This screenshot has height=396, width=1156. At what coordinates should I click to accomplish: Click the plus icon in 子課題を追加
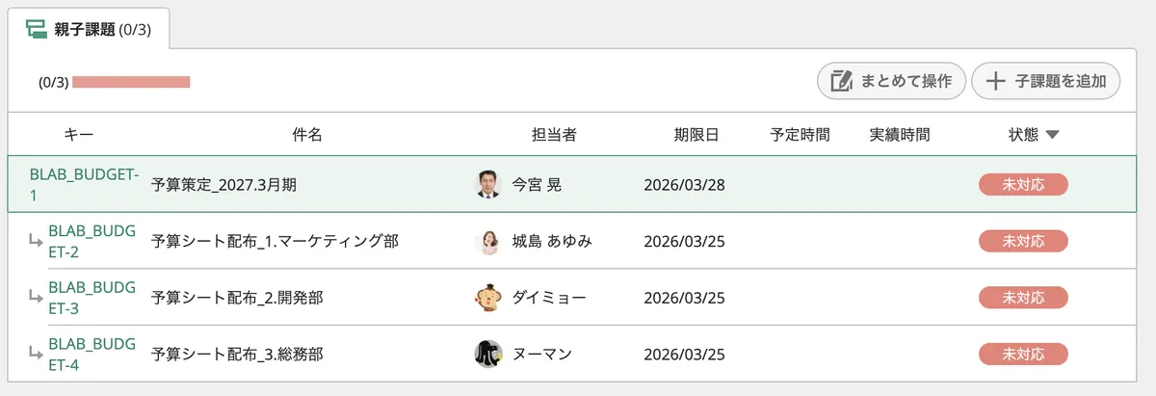coord(995,81)
